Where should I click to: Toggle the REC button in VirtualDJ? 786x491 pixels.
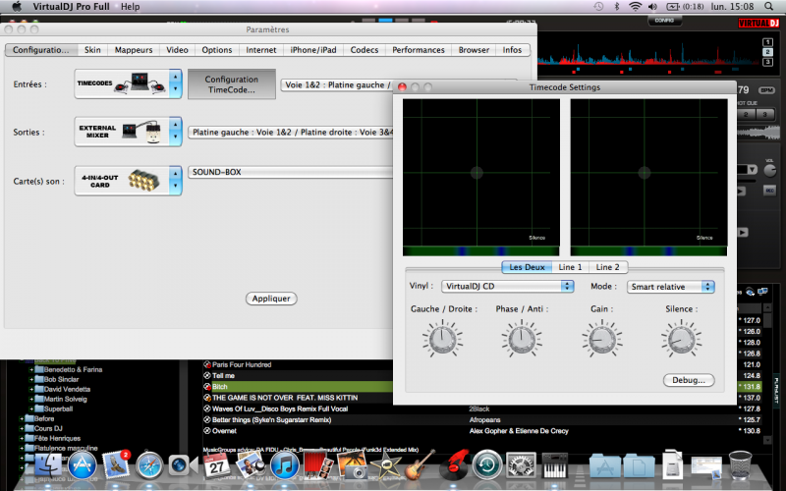coord(769,191)
